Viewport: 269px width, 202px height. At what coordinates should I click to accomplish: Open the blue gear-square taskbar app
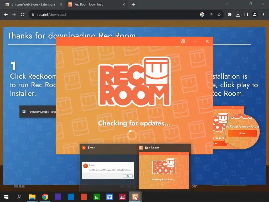(x=110, y=197)
